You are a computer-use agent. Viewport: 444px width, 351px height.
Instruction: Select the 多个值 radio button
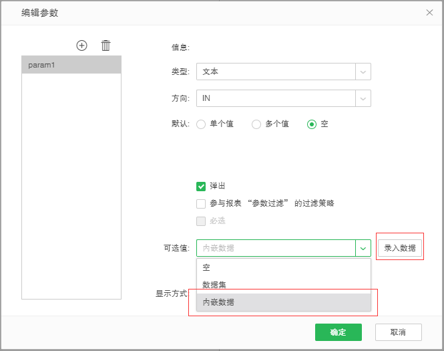coord(256,124)
